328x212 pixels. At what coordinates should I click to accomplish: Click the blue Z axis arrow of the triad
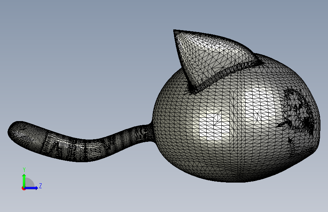(x=31, y=188)
